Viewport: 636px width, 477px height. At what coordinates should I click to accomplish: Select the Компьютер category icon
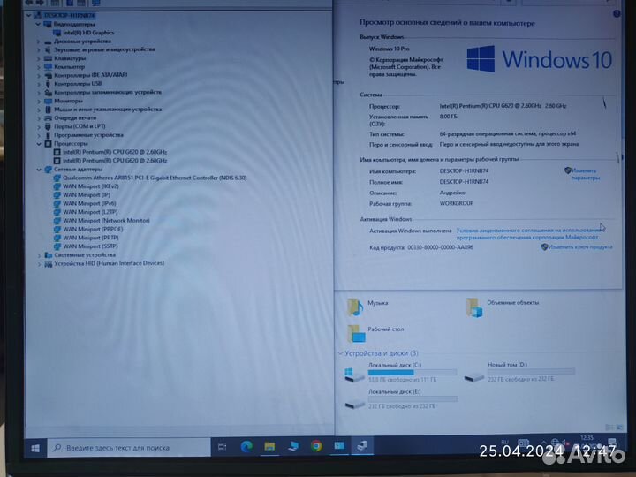point(48,67)
